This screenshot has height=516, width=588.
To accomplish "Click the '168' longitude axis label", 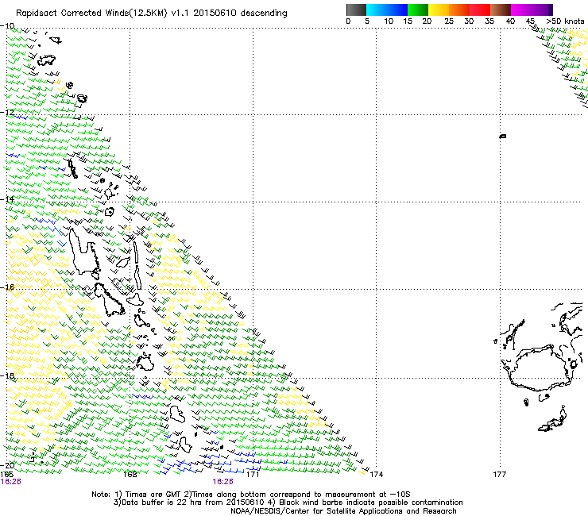I will [x=130, y=475].
